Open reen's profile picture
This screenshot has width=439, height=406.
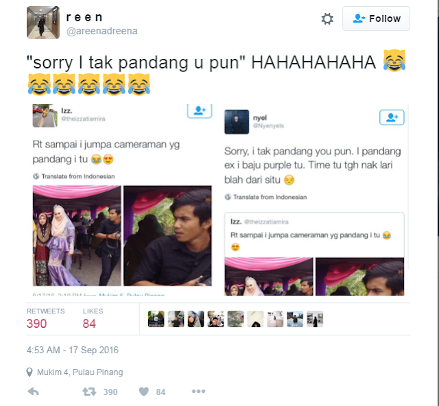[43, 23]
